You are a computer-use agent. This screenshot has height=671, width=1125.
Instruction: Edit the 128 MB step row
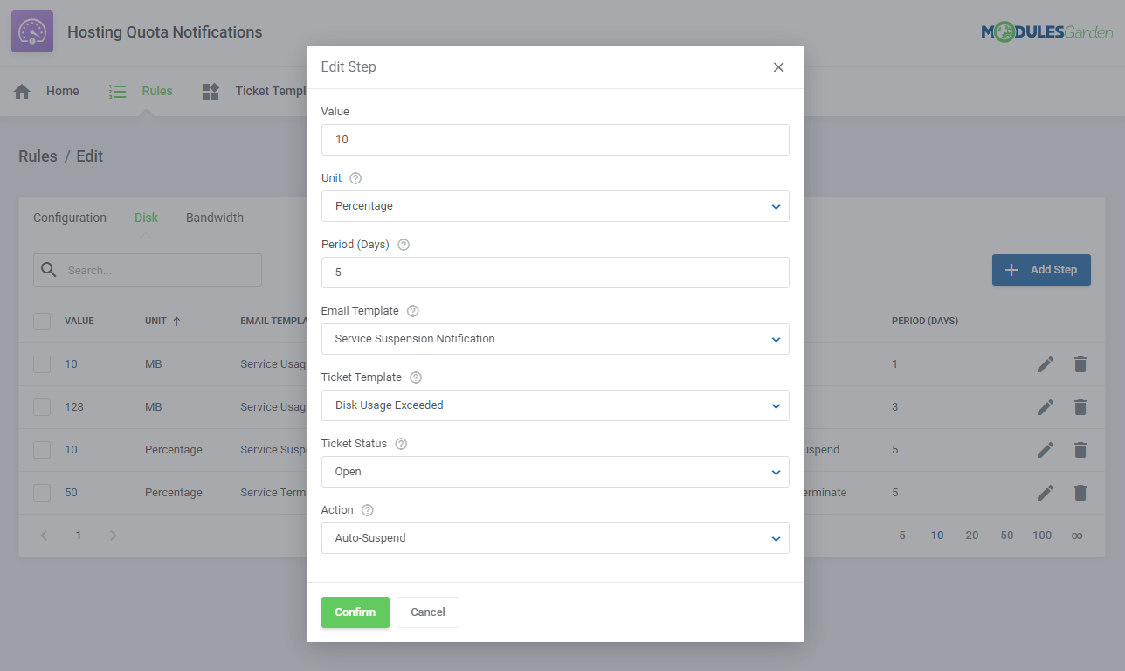(1046, 406)
